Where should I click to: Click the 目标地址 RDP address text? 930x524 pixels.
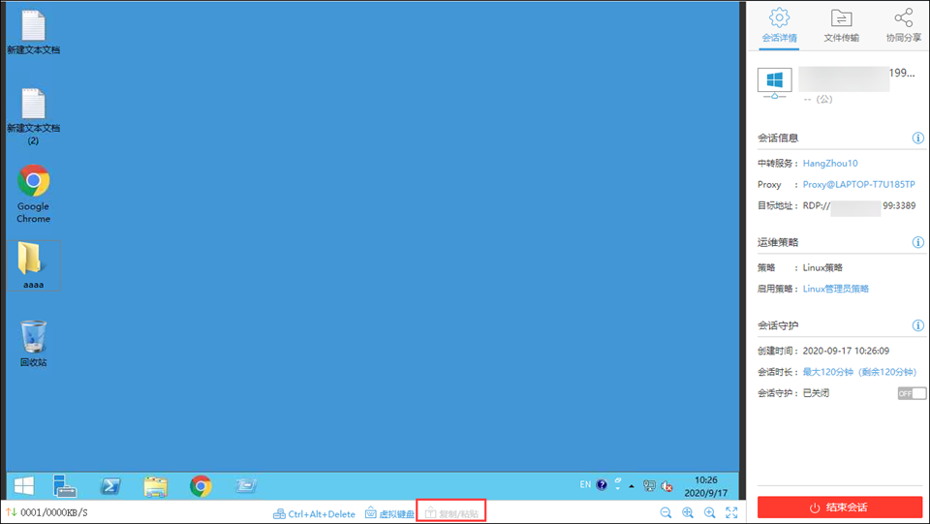coord(859,205)
